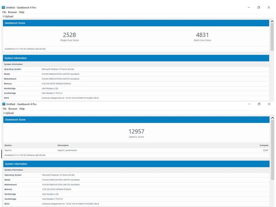The image size is (276, 207).
Task: Click the vertical scrollbar thumb in the bottom window
Action: 272,150
